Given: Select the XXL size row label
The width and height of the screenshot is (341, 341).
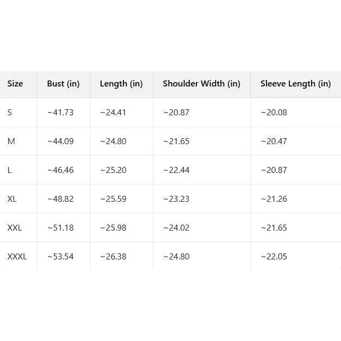Looking at the screenshot, I should pos(15,228).
